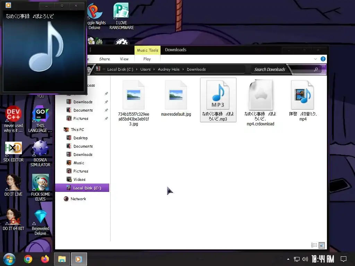Select the mp4.crdownload partial file

coord(260,103)
